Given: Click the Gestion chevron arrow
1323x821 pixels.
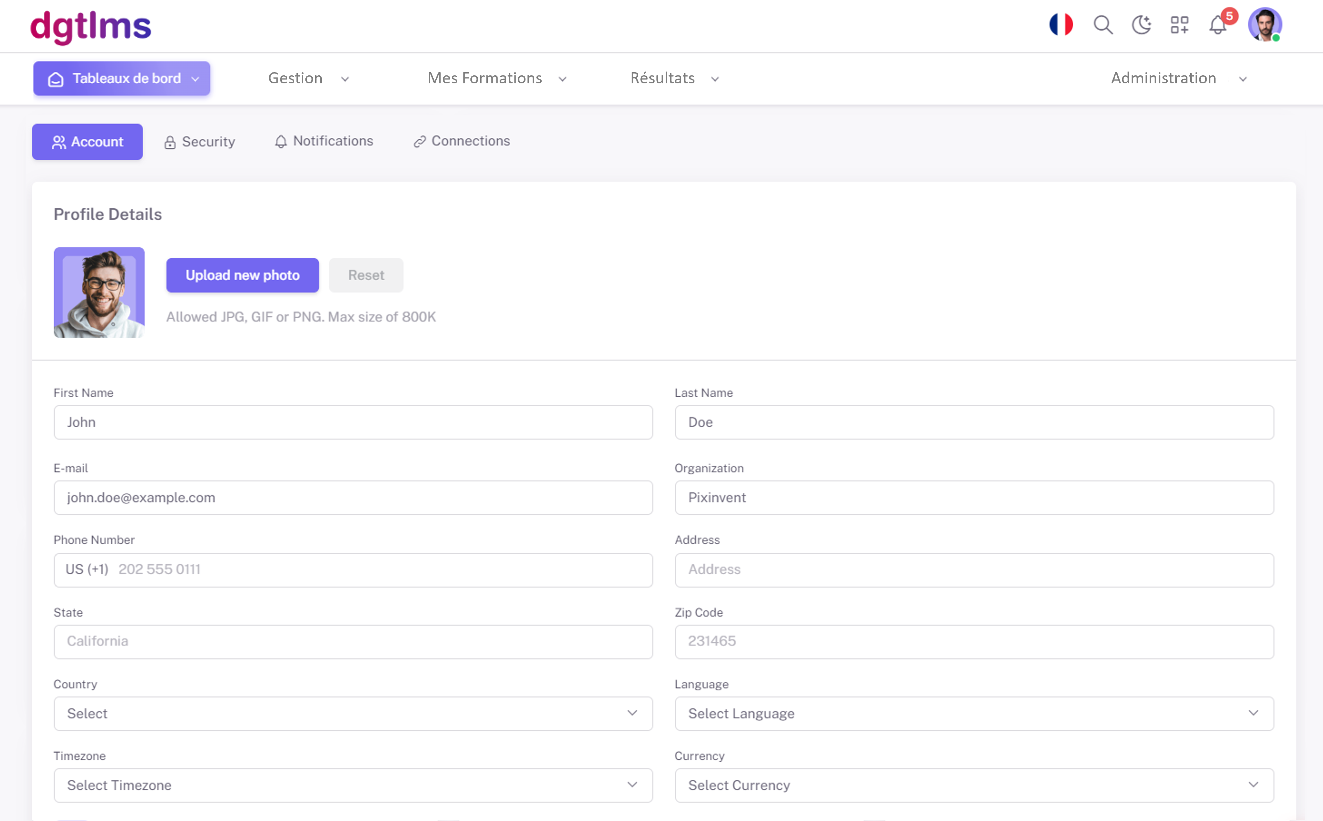Looking at the screenshot, I should coord(345,80).
